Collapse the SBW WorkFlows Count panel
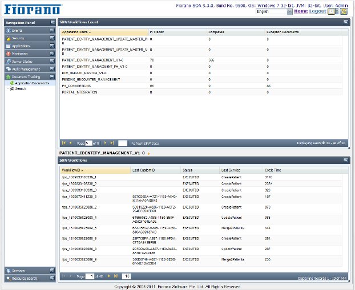The image size is (355, 290). [345, 22]
